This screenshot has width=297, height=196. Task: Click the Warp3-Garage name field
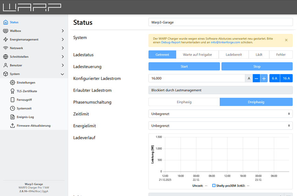point(220,23)
